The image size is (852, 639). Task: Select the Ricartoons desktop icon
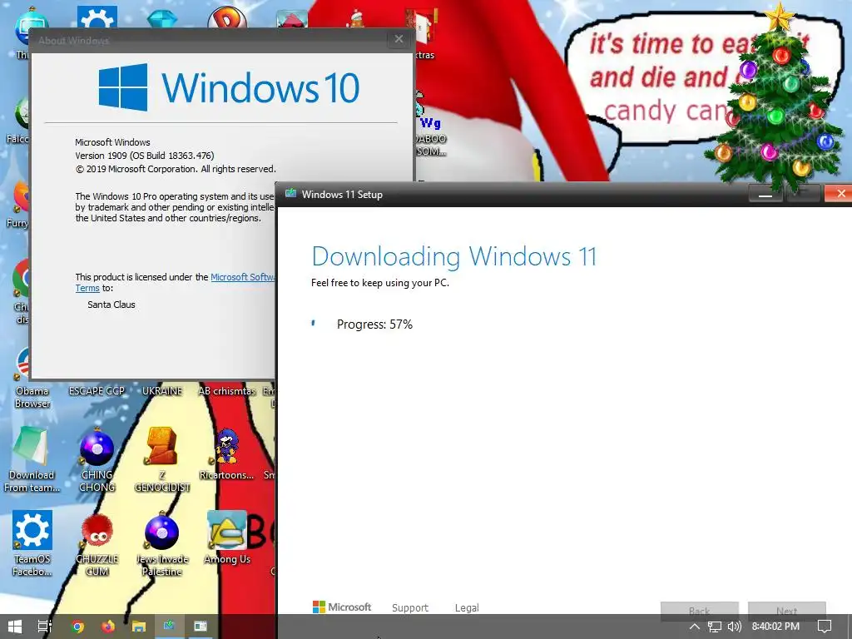[x=226, y=454]
